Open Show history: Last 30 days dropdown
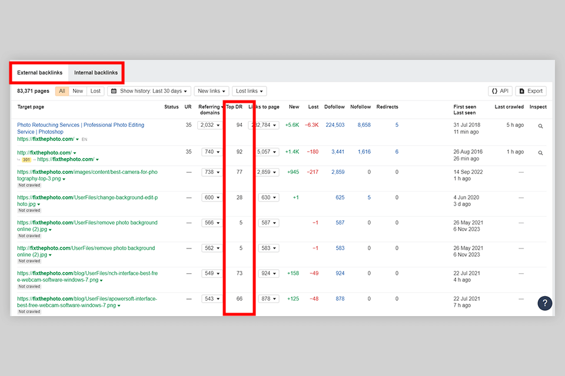Screen dimensions: 565x376 tap(149, 91)
